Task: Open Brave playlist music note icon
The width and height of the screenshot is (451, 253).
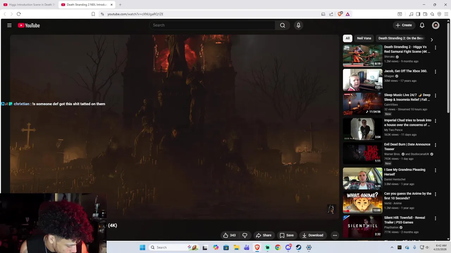Action: point(411,14)
